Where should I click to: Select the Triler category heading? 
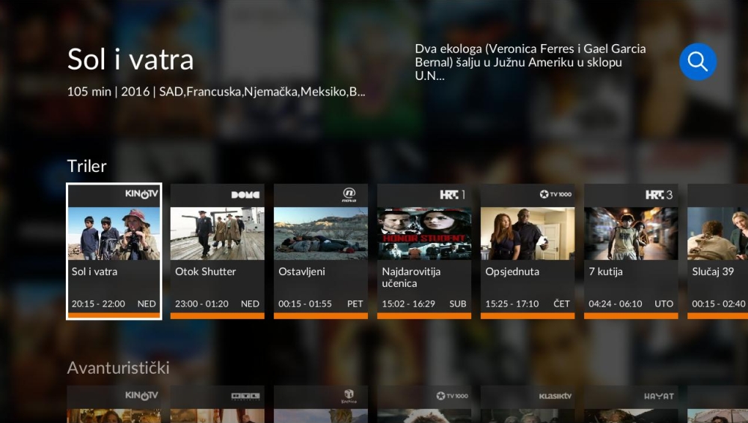point(87,166)
